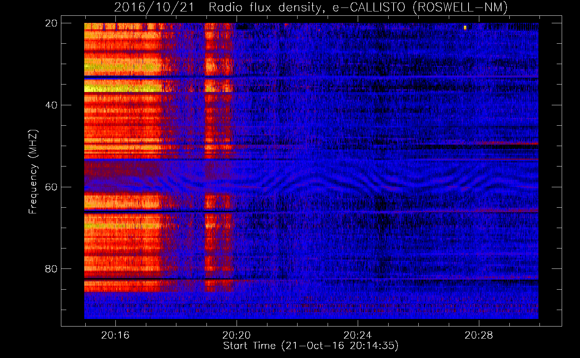580x358 pixels.
Task: Click the small yellow spot near 20 MHz
Action: (x=465, y=28)
